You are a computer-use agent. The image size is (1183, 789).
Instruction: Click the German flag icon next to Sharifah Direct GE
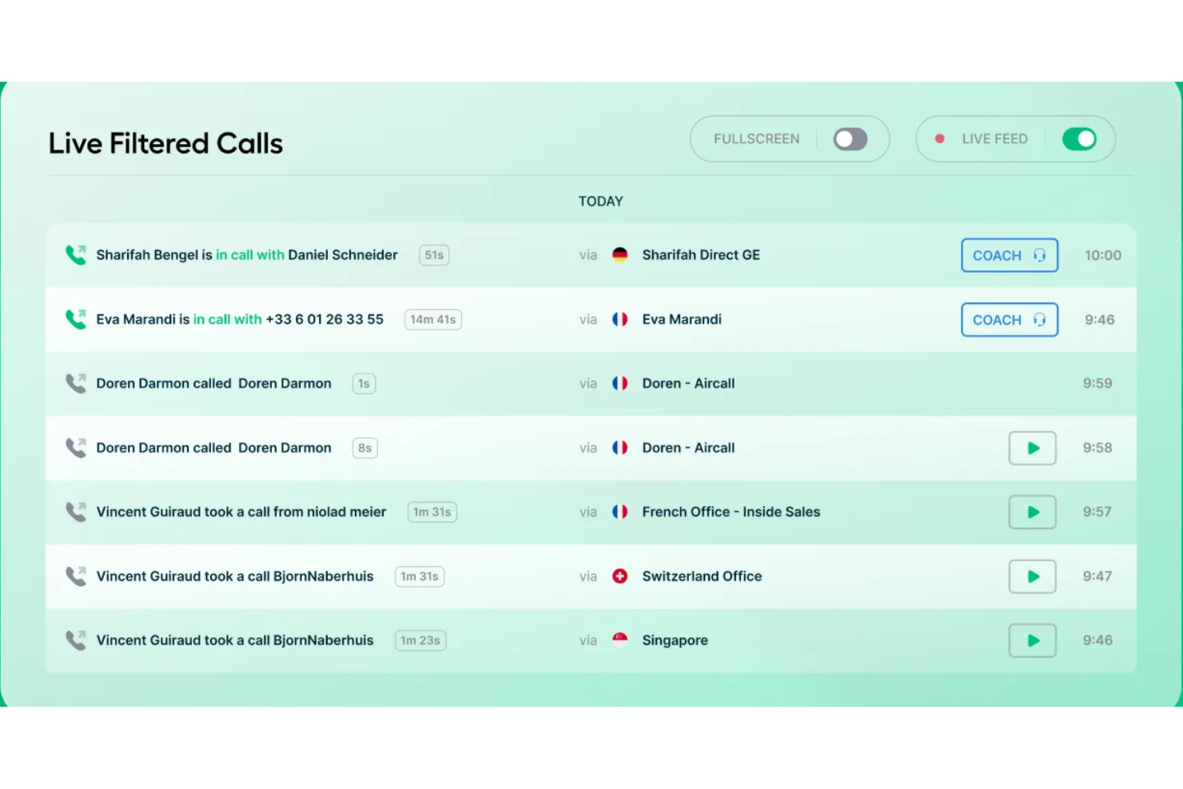[x=620, y=254]
